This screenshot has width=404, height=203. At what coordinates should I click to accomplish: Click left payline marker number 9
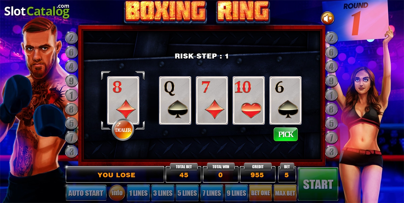click(71, 81)
